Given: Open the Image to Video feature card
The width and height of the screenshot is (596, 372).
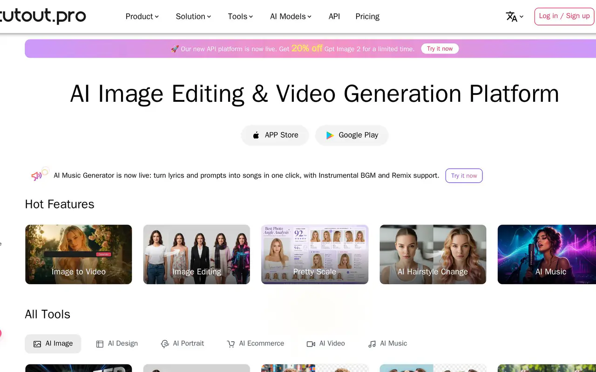Looking at the screenshot, I should pos(79,254).
